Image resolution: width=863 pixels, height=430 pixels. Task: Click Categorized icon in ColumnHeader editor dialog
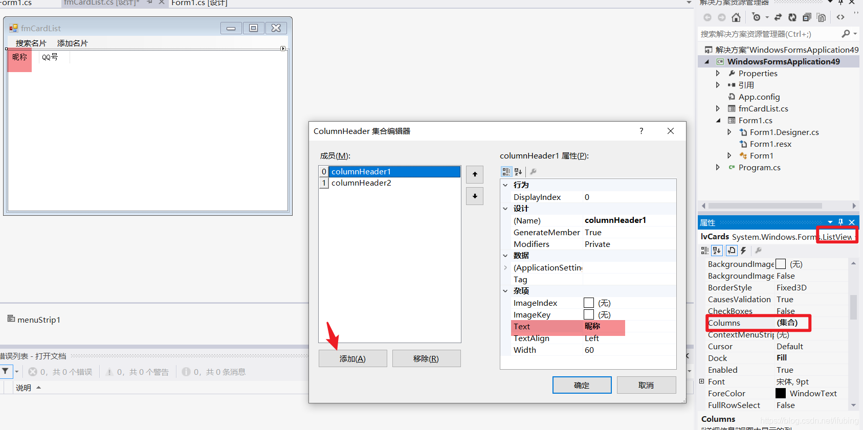tap(506, 172)
